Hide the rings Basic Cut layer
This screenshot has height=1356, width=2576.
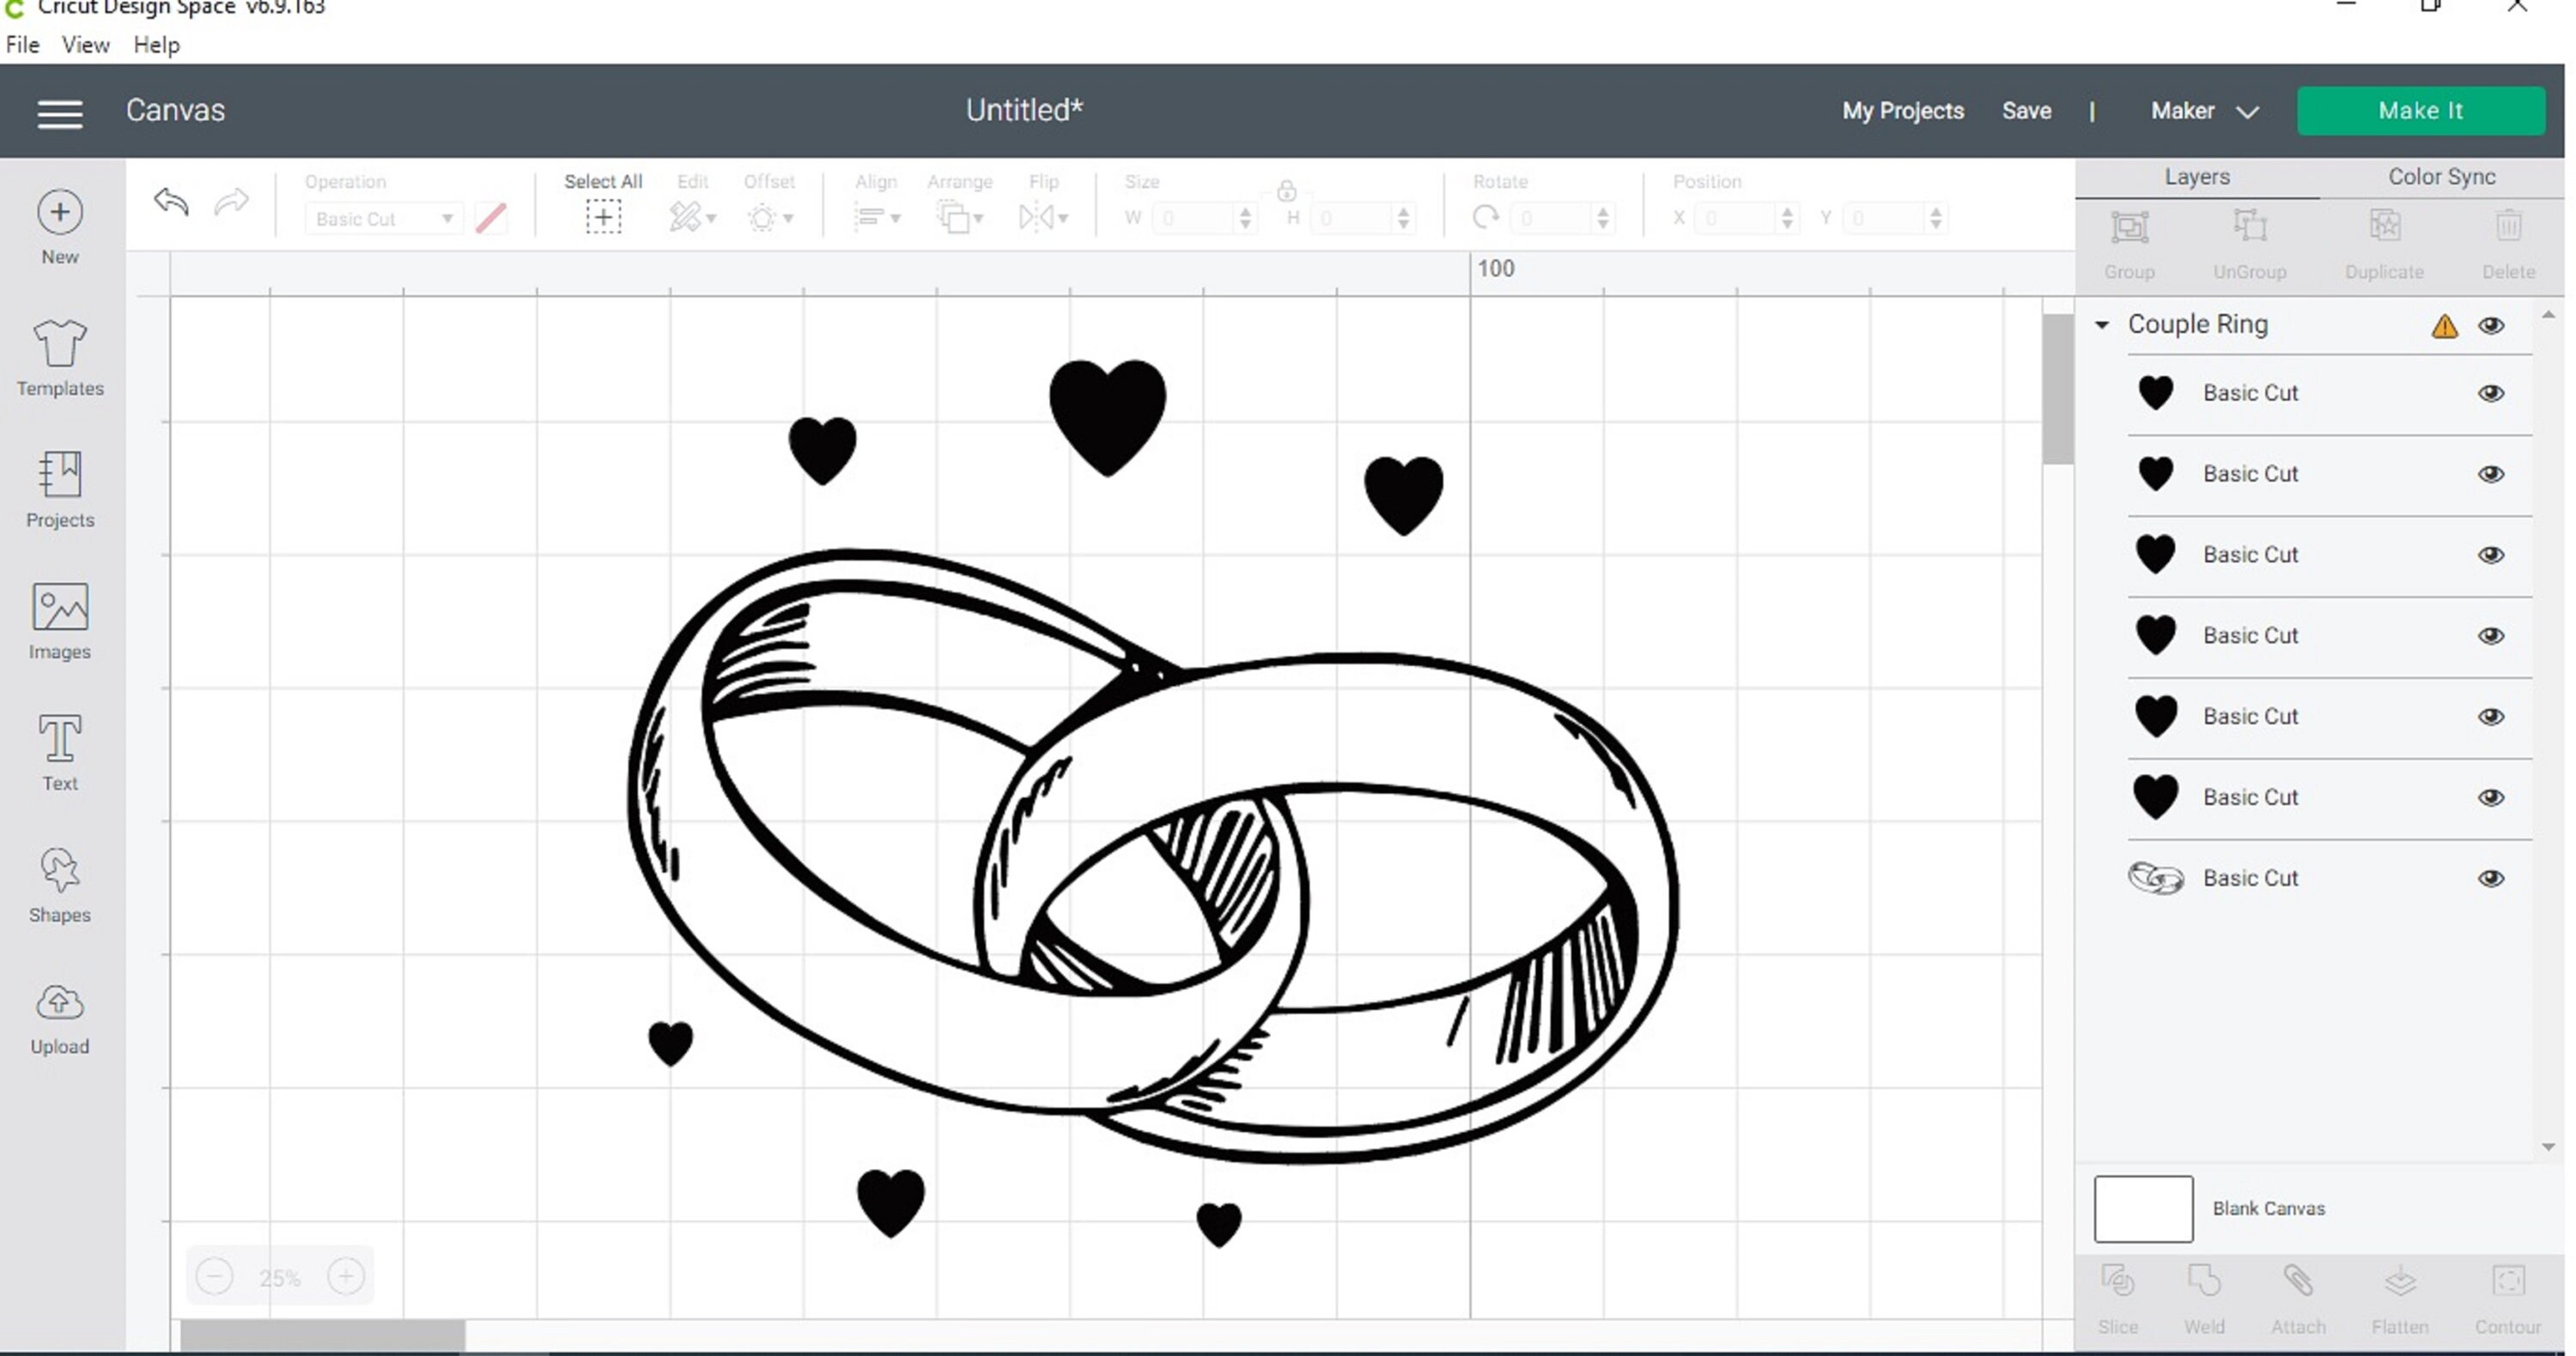(x=2492, y=877)
